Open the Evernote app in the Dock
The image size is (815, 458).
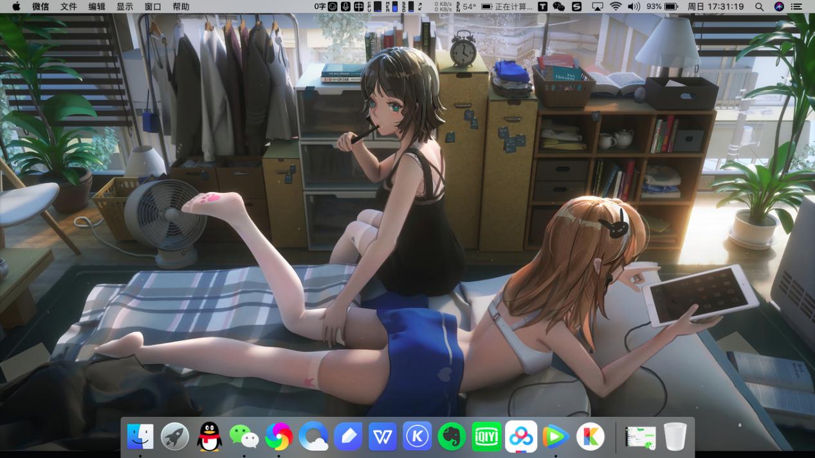[x=452, y=435]
